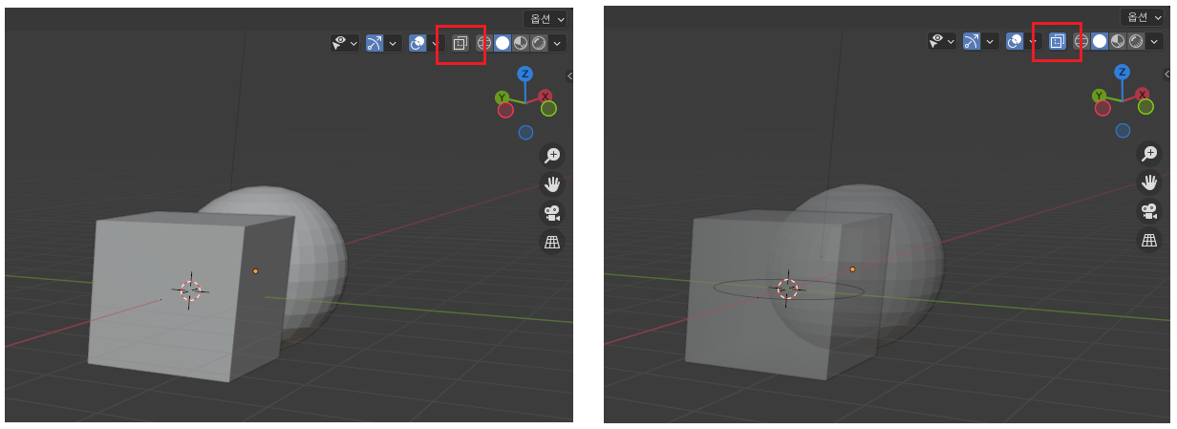The image size is (1177, 429).
Task: Select rendered shading in the solid-cube viewport
Action: click(539, 43)
